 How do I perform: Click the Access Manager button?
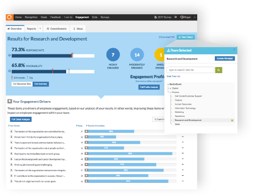[x=225, y=58]
